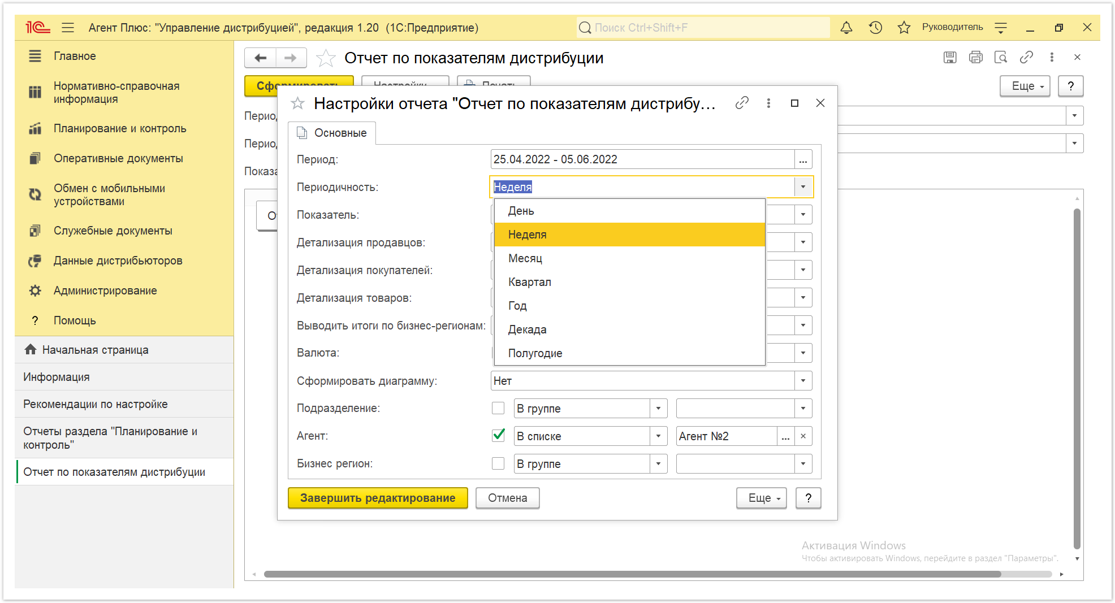
Task: Click the Отмена button
Action: [x=507, y=498]
